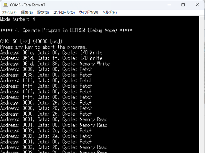The image size is (205, 153).
Task: Click the Address 061d Memory Write line
Action: [x=55, y=64]
